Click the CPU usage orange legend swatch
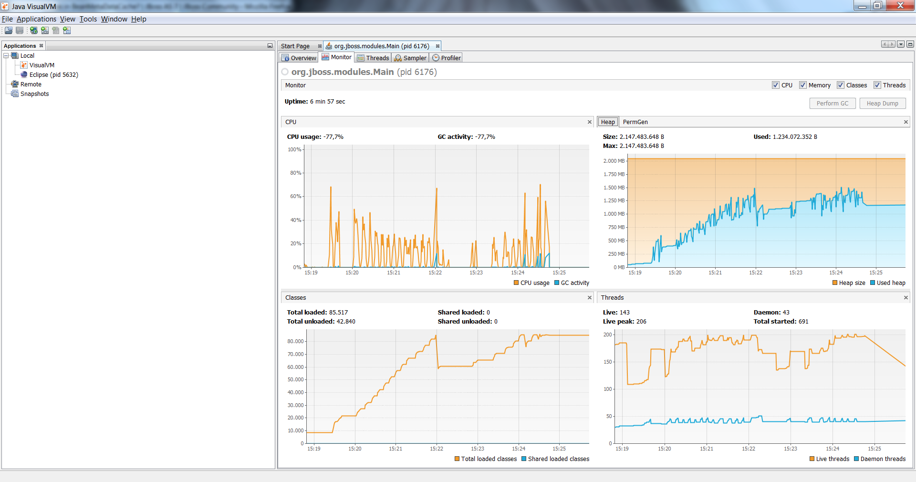This screenshot has height=482, width=916. point(516,283)
